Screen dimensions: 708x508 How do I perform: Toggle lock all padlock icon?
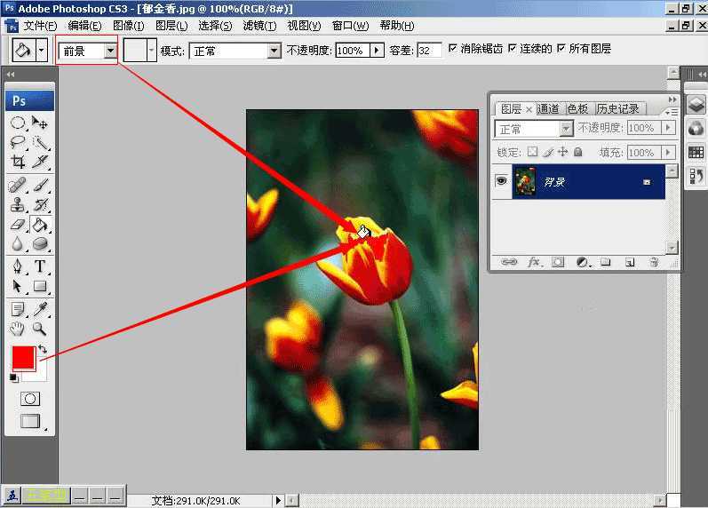pyautogui.click(x=578, y=152)
